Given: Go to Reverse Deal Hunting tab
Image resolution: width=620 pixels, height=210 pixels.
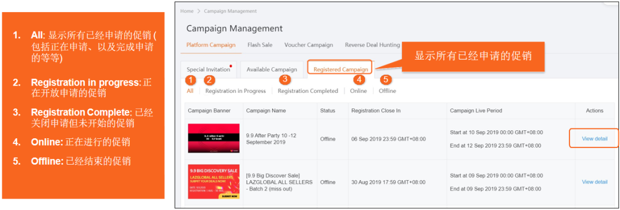Looking at the screenshot, I should (x=373, y=45).
